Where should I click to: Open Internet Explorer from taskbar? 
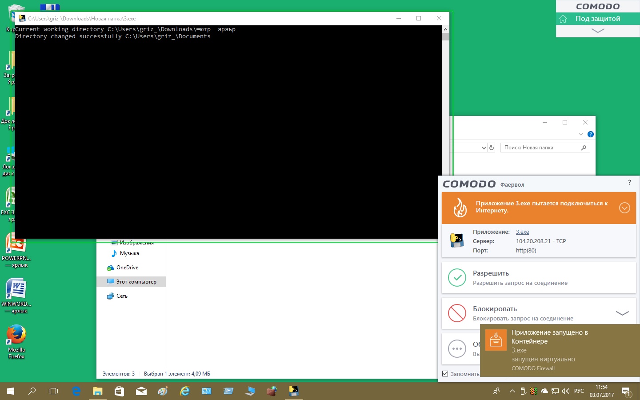(184, 391)
